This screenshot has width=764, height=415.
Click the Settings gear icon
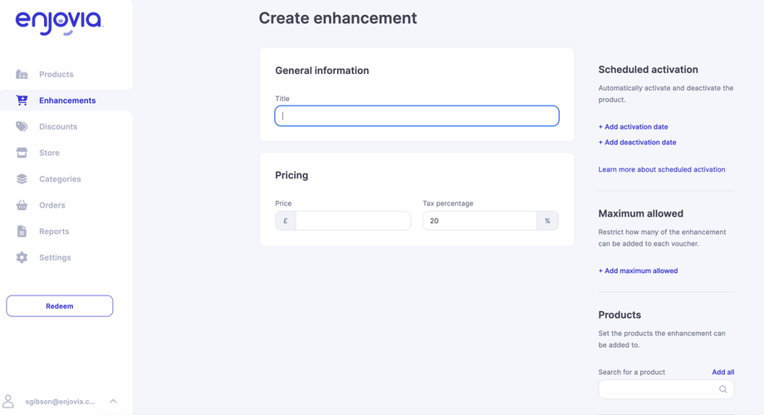[22, 257]
